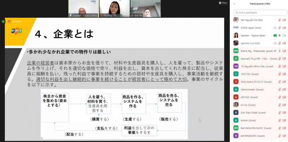Click the avatar of An Ho

click(x=236, y=105)
